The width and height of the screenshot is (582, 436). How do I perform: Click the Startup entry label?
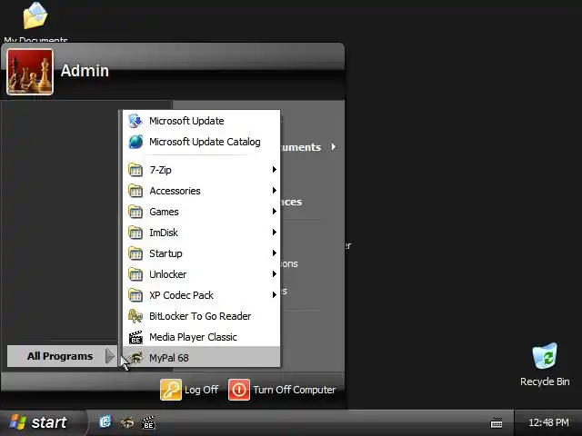(x=166, y=253)
